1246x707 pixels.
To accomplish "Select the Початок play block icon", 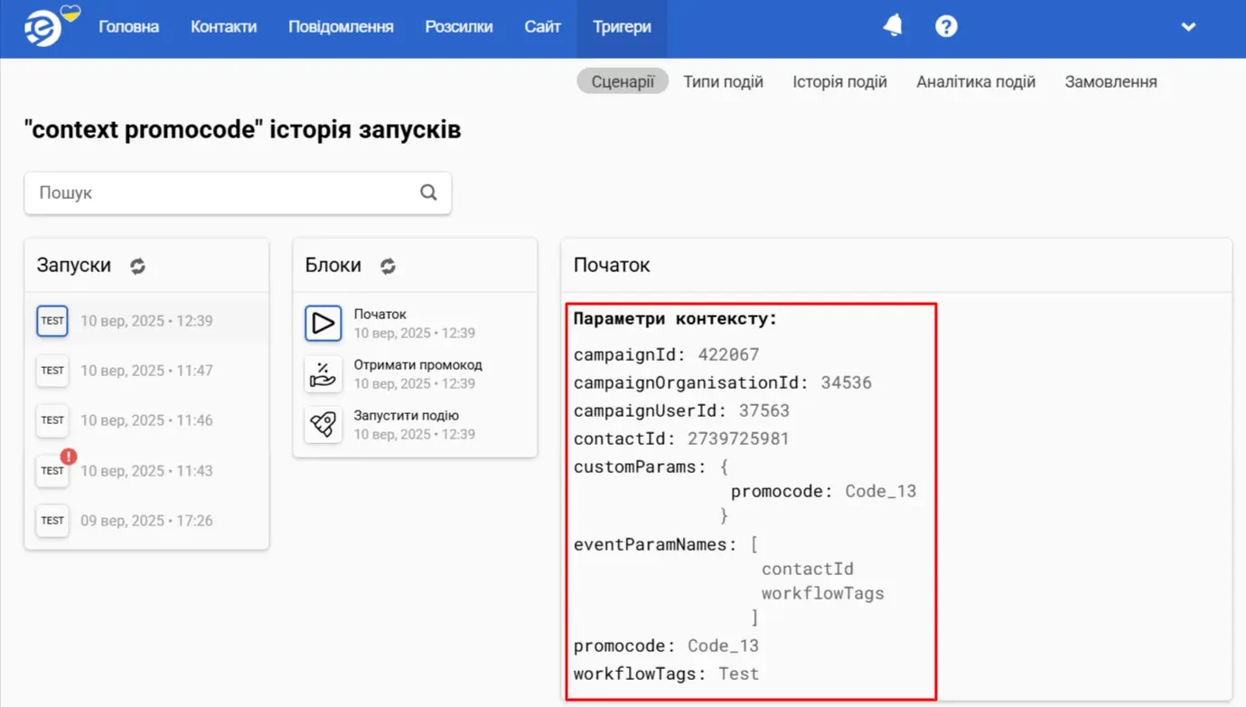I will tap(323, 323).
